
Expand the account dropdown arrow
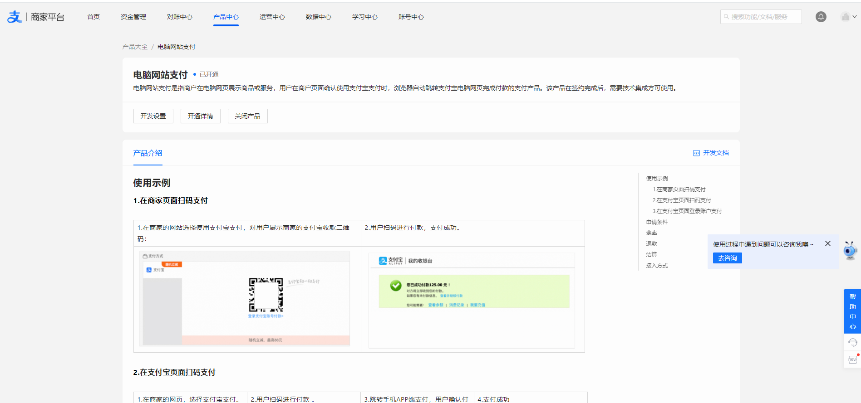point(855,17)
